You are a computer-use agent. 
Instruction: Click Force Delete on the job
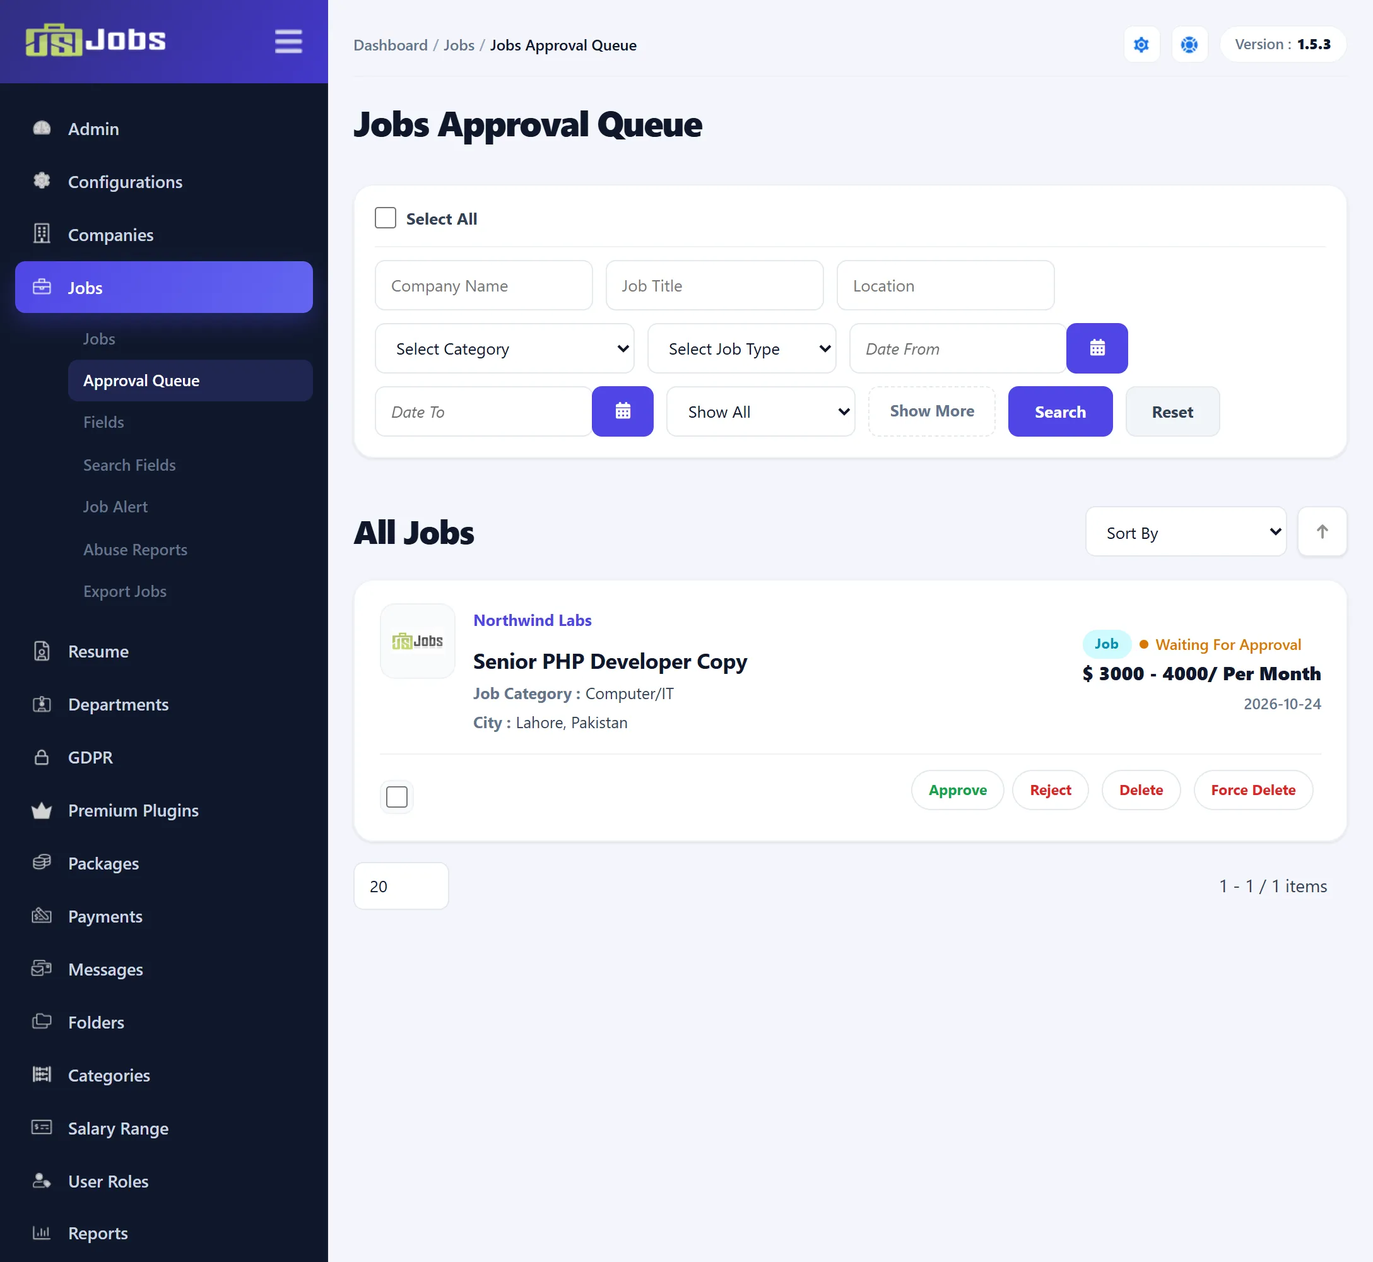(x=1253, y=789)
